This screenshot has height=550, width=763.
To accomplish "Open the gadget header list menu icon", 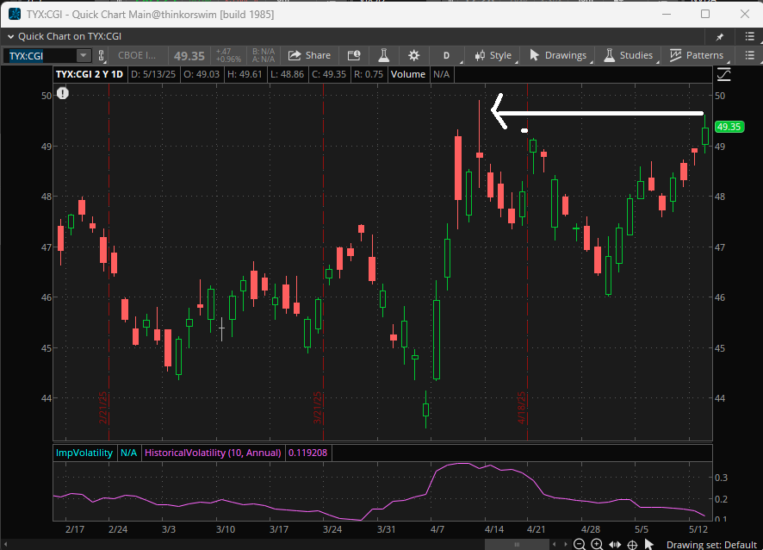I will click(750, 36).
